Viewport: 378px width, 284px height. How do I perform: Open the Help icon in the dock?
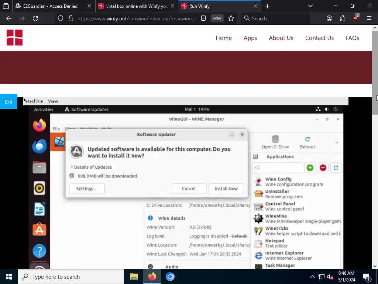(39, 251)
